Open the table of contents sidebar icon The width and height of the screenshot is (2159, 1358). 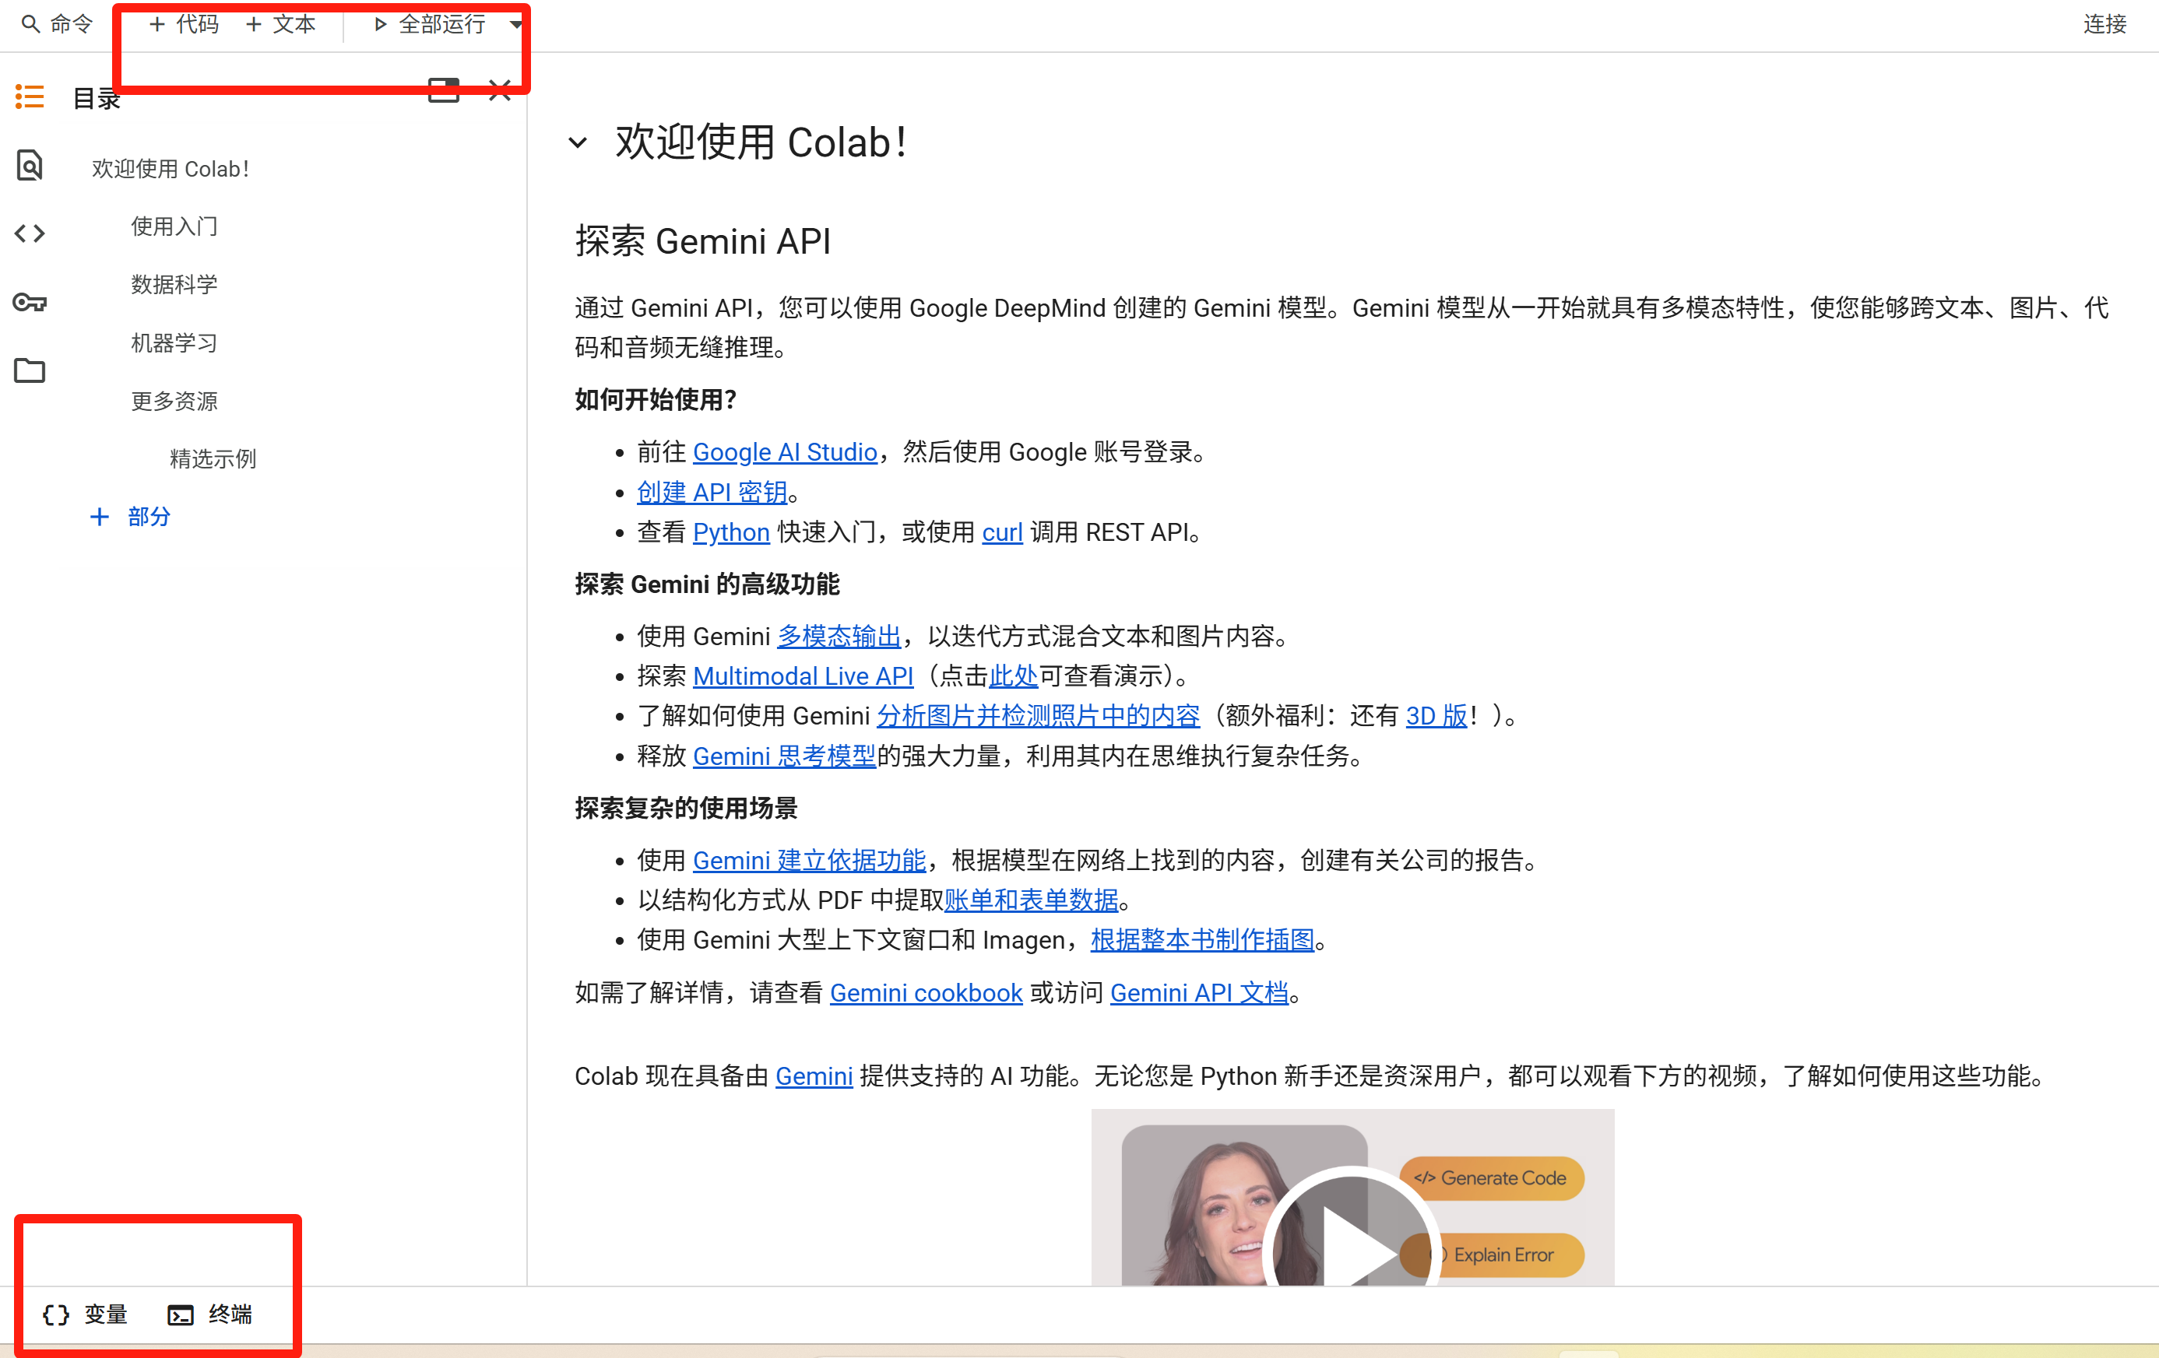(x=30, y=96)
